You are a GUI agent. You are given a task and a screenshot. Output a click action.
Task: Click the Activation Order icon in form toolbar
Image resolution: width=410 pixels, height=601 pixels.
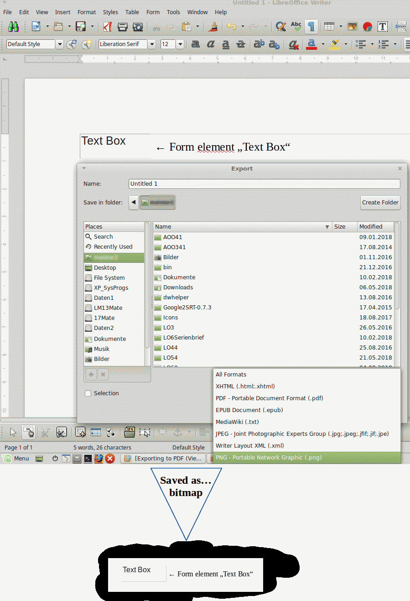(x=110, y=432)
